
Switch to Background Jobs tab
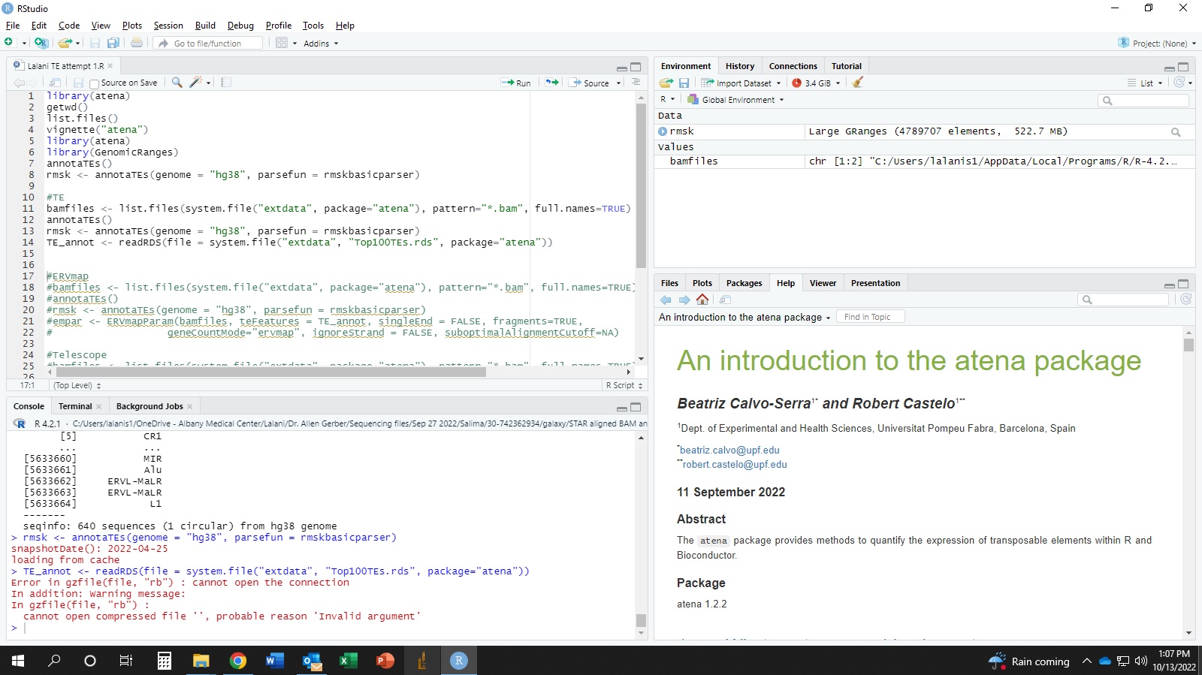[x=149, y=406]
